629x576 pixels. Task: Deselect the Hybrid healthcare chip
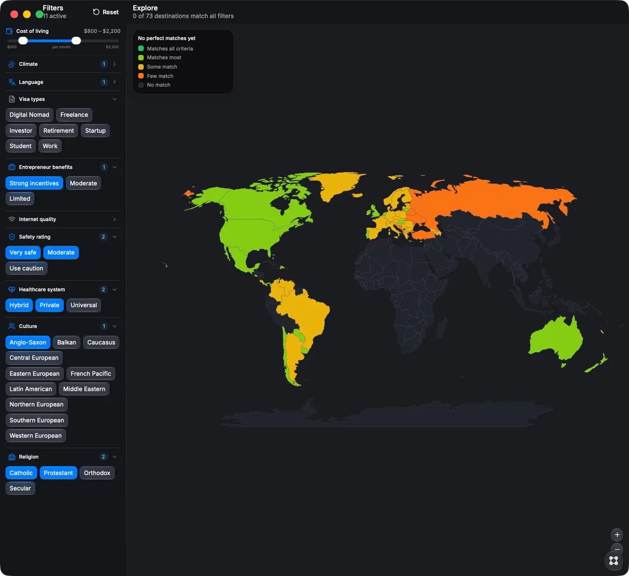[19, 305]
